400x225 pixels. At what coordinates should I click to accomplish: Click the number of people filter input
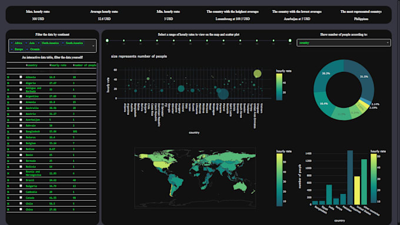(84, 71)
